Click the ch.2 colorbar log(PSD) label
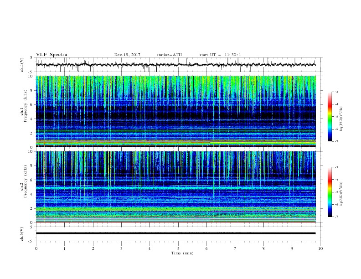The image size is (361, 279). (341, 194)
